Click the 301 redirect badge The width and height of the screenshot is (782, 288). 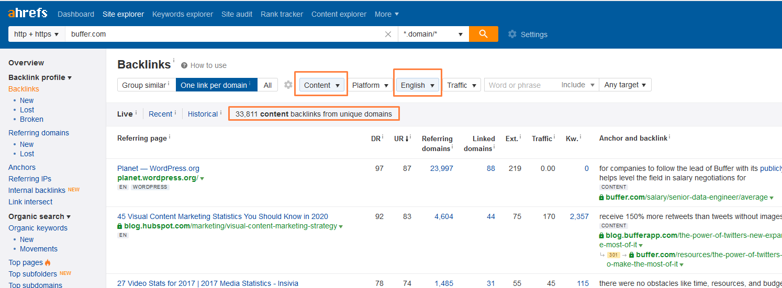(x=613, y=255)
